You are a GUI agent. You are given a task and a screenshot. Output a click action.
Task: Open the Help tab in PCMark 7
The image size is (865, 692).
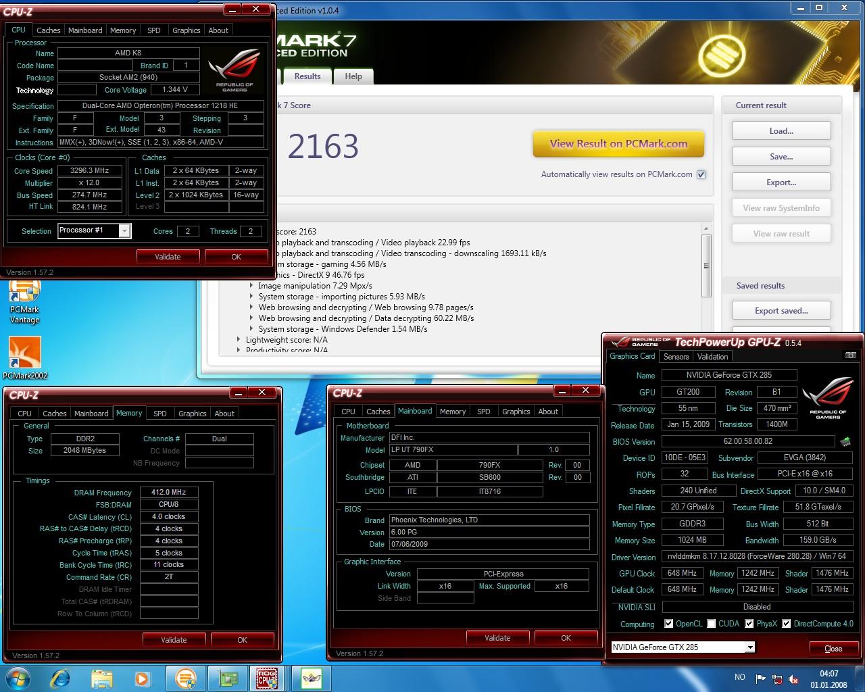[x=353, y=76]
